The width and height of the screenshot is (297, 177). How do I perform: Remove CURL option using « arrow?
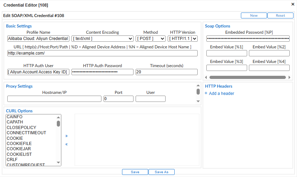point(67,144)
